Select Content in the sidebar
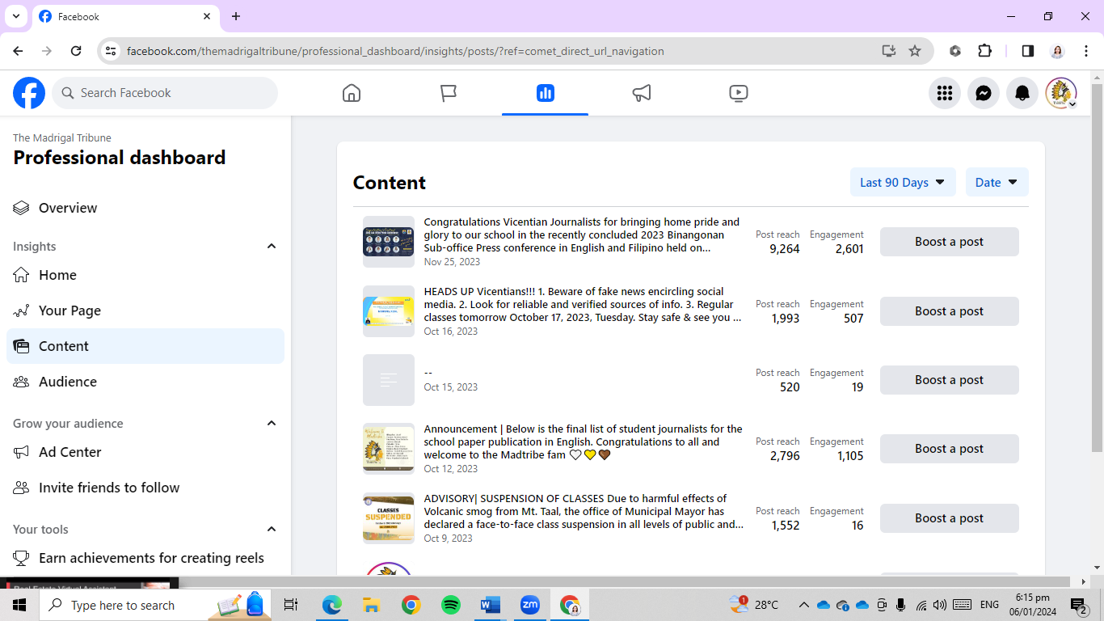 coord(145,346)
